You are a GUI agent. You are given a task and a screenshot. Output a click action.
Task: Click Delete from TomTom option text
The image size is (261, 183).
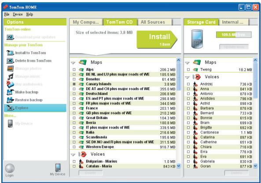[x=33, y=61]
